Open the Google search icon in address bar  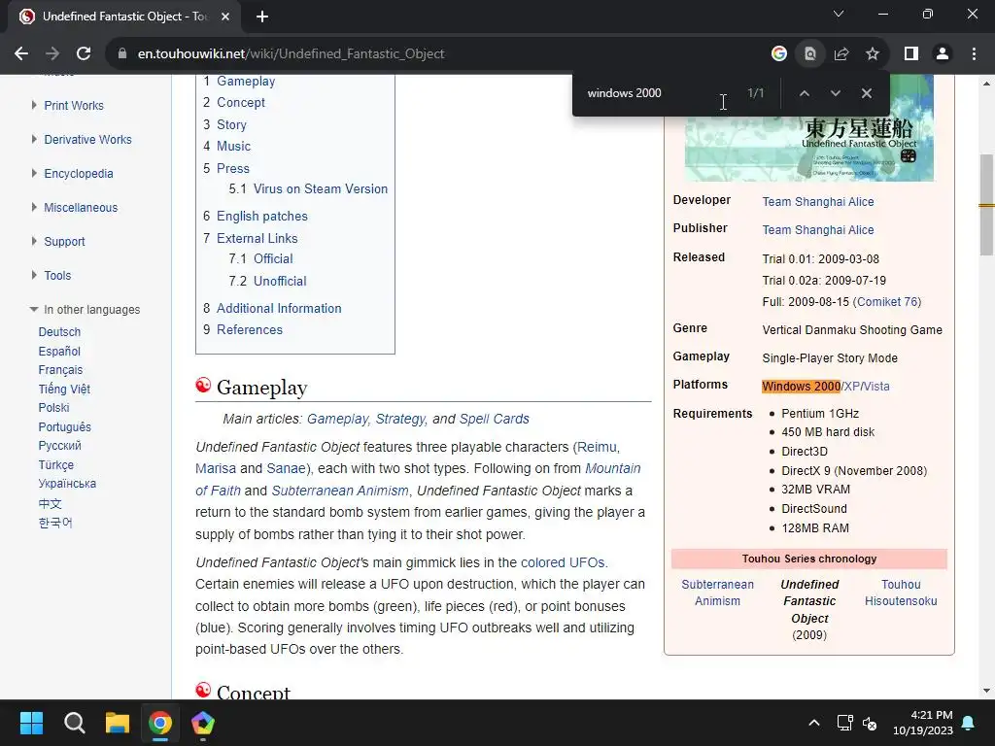(x=779, y=54)
